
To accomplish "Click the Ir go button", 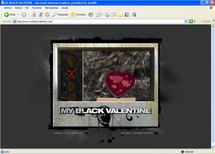I will tap(192, 21).
